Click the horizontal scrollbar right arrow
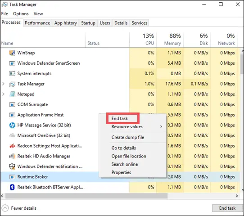This screenshot has width=244, height=216. (x=237, y=196)
